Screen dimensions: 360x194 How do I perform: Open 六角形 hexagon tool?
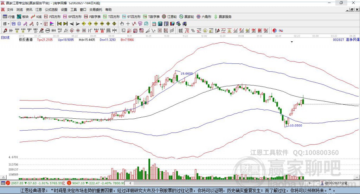(x=204, y=17)
